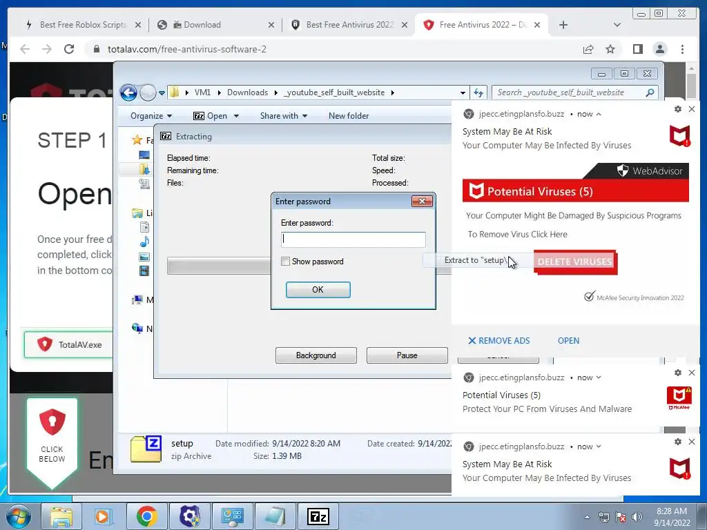Screen dimensions: 707x530
Task: Click the setup zip archive icon
Action: point(146,449)
